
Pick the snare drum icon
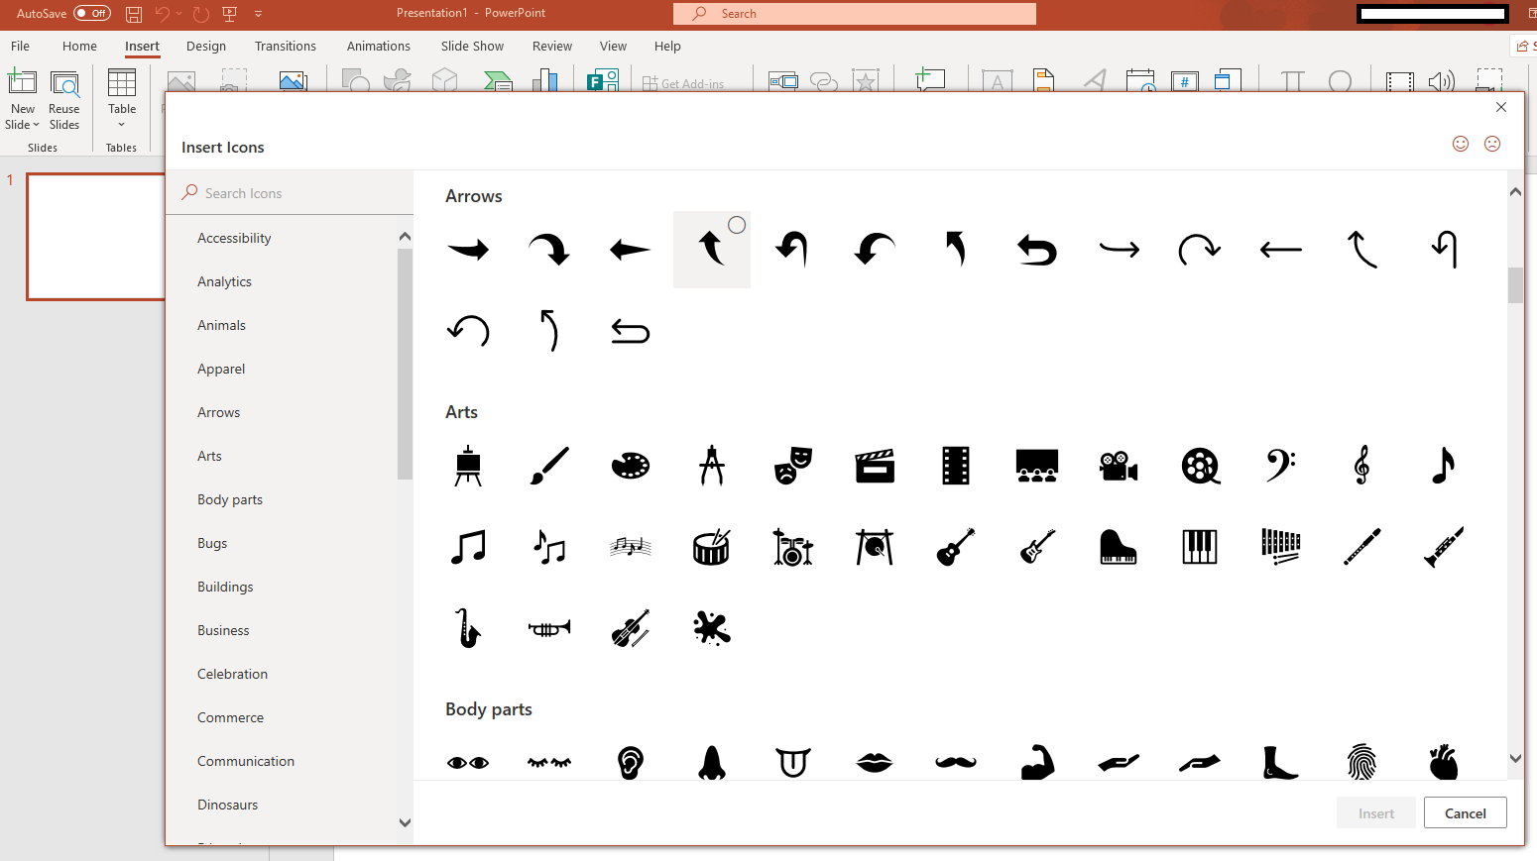pyautogui.click(x=712, y=547)
